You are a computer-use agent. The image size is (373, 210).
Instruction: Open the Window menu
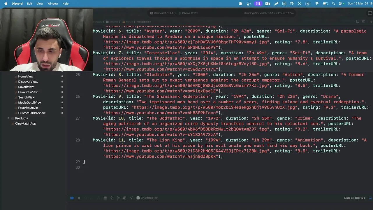click(x=53, y=3)
